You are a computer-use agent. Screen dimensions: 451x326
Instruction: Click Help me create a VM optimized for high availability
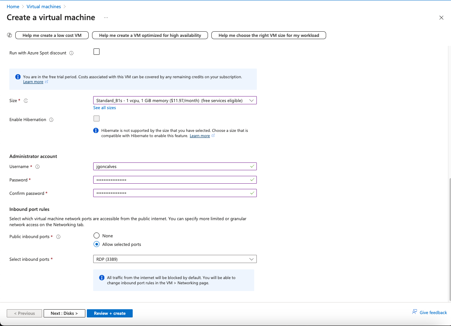[150, 35]
